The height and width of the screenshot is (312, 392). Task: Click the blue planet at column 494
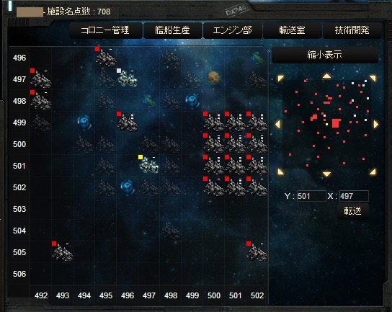[x=84, y=122]
